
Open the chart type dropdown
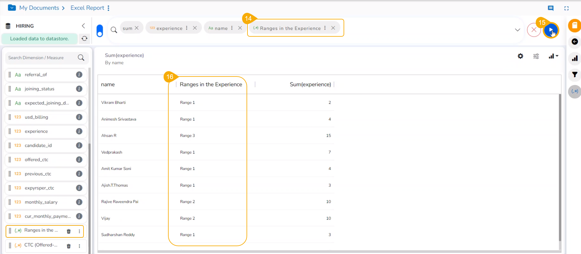point(553,56)
